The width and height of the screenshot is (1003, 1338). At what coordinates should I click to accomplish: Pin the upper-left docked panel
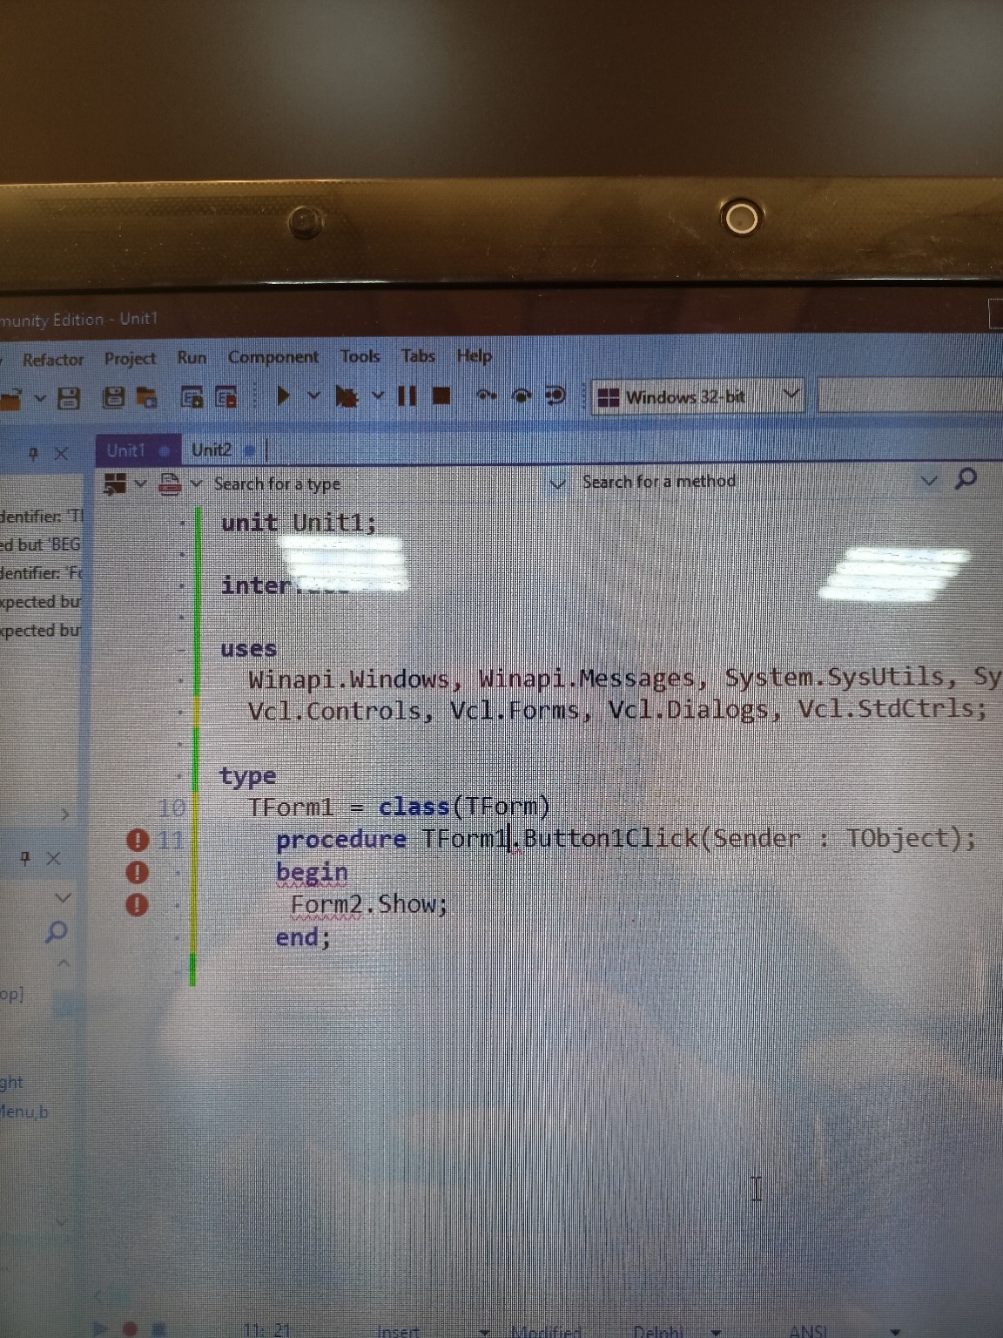[x=34, y=453]
